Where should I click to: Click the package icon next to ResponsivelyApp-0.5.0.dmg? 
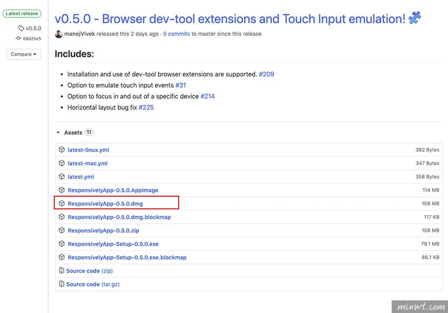point(62,203)
